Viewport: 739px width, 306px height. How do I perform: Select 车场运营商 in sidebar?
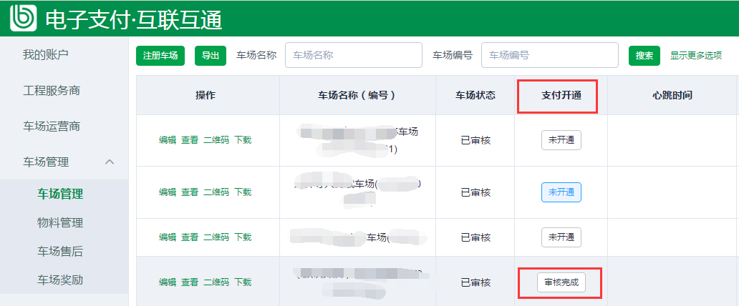tap(52, 126)
